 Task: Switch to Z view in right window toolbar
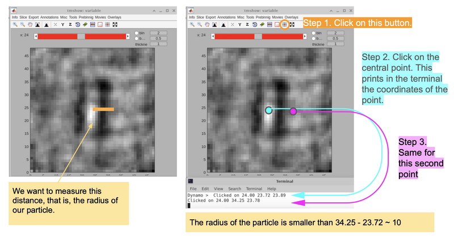tap(247, 24)
